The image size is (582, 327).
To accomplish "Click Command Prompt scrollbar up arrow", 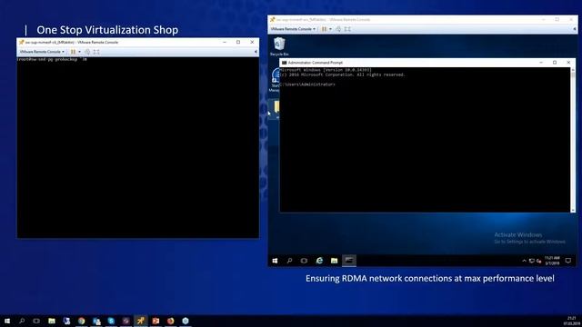I will [x=573, y=70].
